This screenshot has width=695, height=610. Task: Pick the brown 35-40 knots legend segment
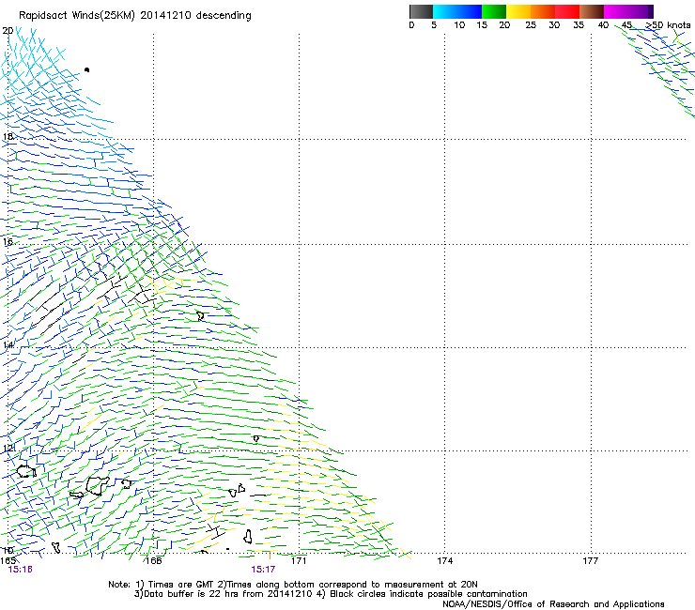pyautogui.click(x=592, y=11)
